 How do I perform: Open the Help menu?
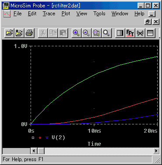pos(139,14)
